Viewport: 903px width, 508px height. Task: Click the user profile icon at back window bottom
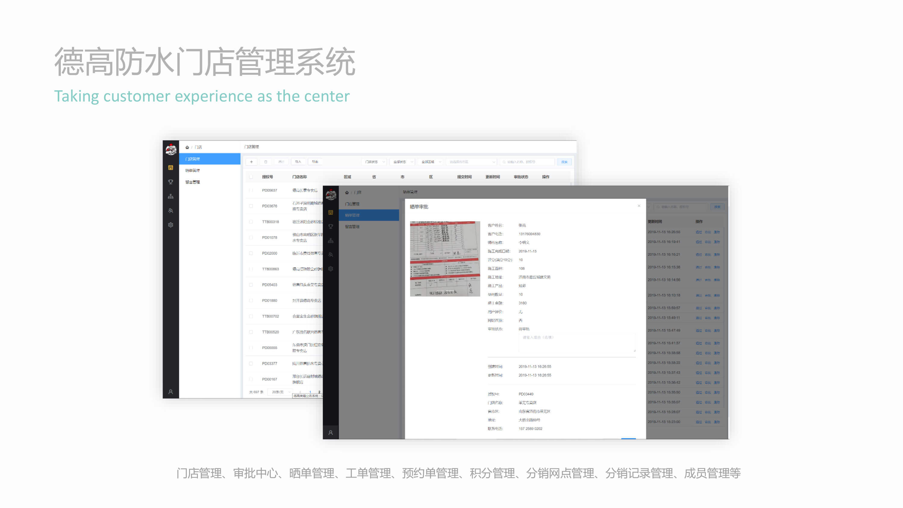[171, 391]
